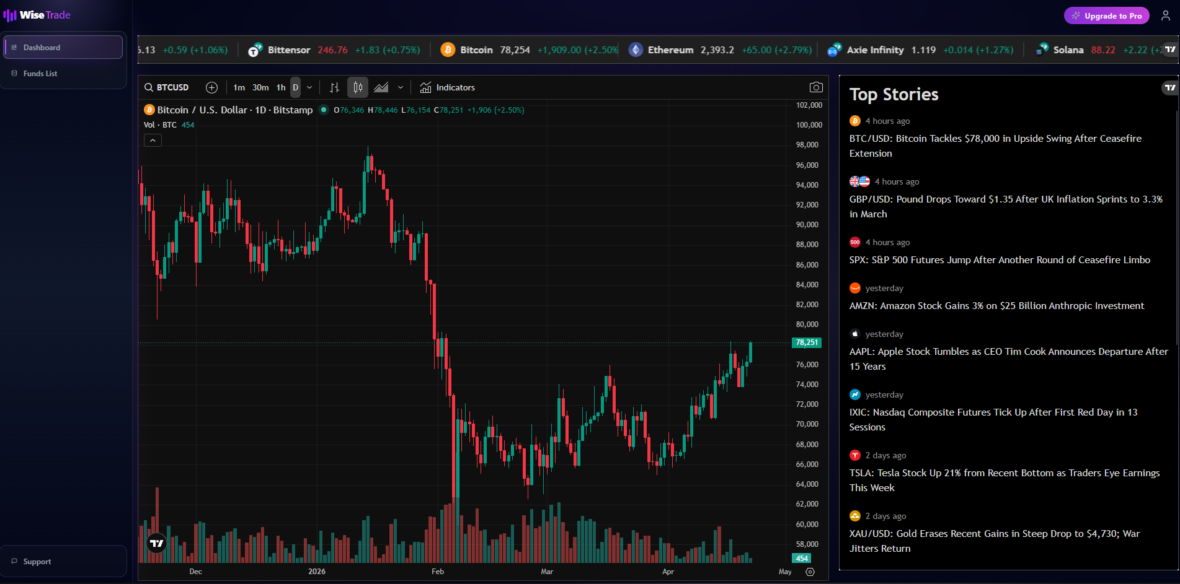Click the Top Stories heading
This screenshot has width=1180, height=584.
point(894,94)
